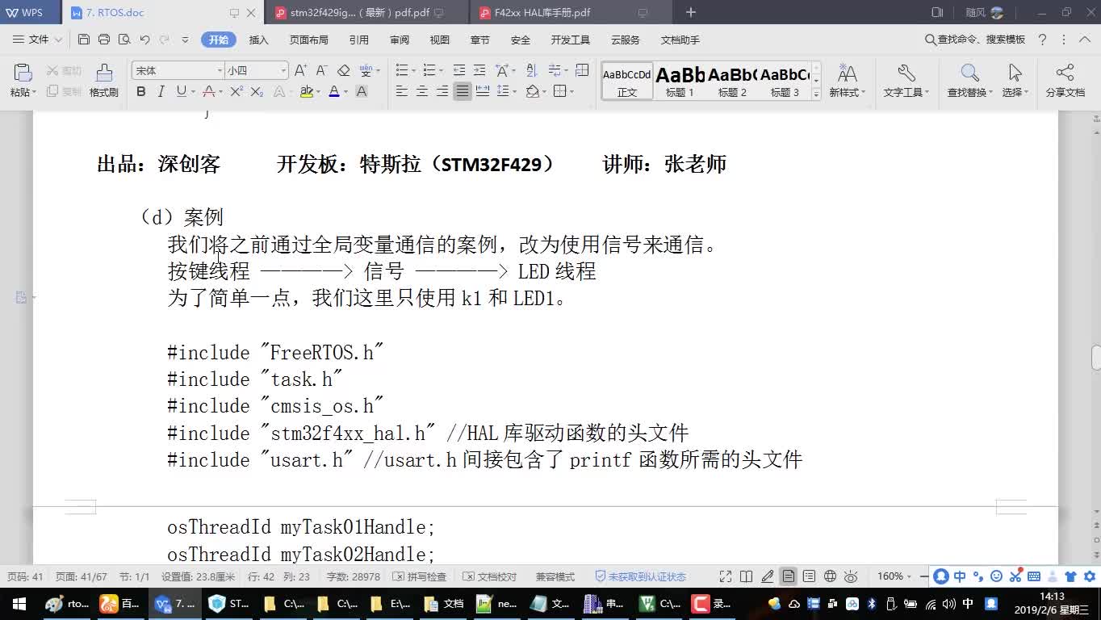Switch to page layout view in status bar
This screenshot has width=1101, height=620.
tap(788, 576)
